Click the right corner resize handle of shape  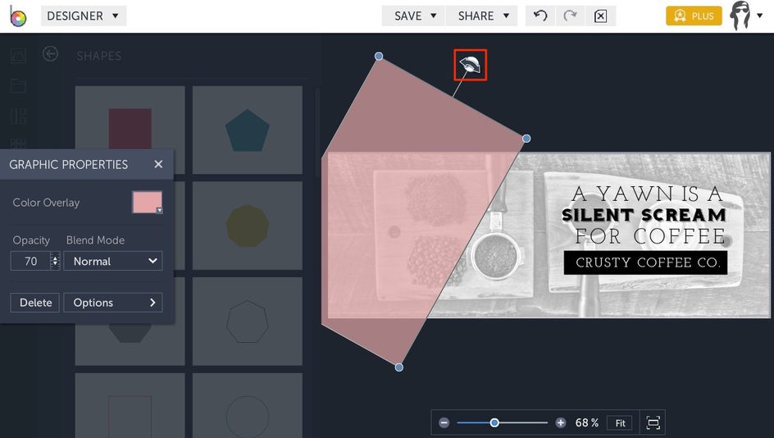click(526, 139)
